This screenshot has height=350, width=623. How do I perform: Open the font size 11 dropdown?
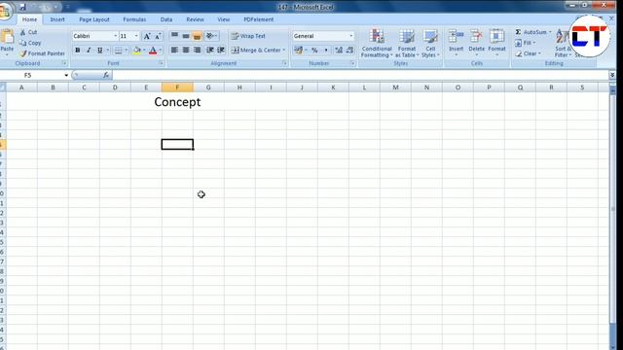click(136, 36)
